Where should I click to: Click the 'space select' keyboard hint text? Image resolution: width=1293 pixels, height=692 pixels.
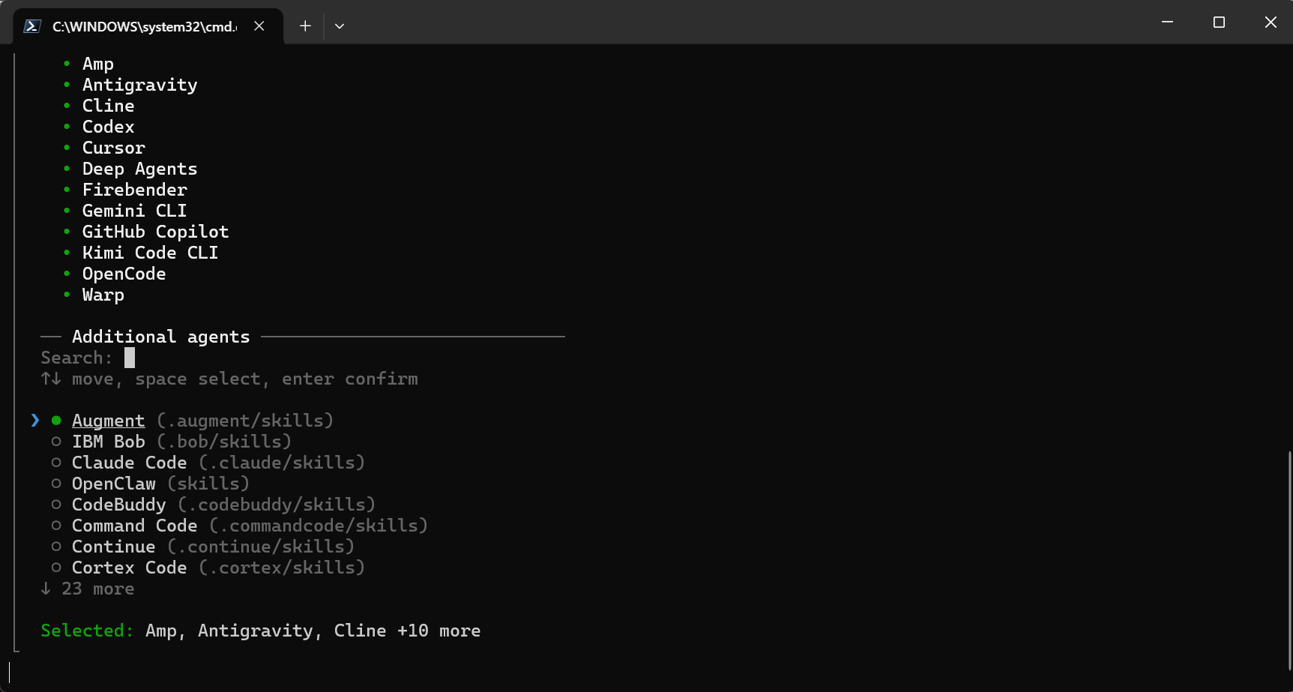(x=198, y=379)
